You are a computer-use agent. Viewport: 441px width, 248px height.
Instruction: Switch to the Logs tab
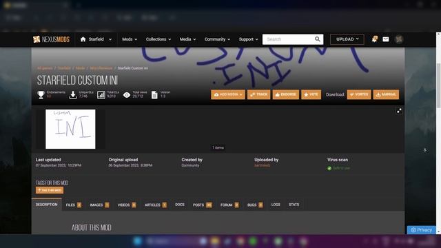point(276,205)
